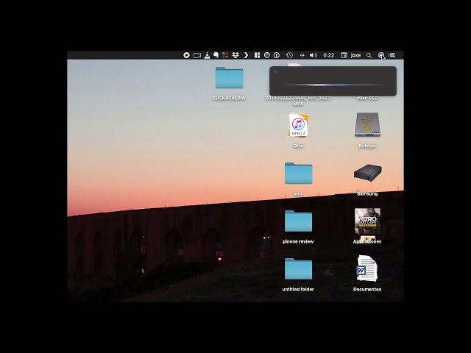
Task: Click the Otra file name label
Action: (x=298, y=146)
